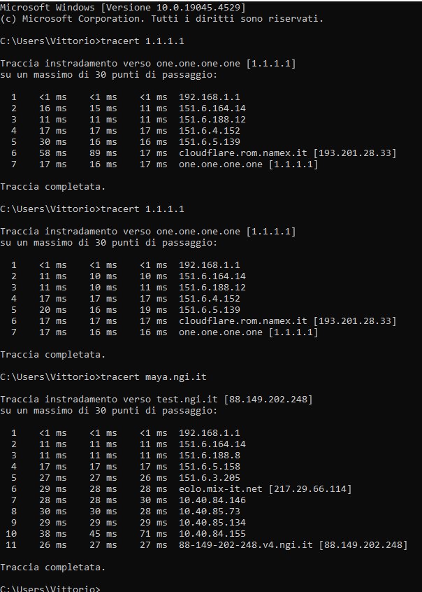Click the 58 ms latency value

point(53,153)
